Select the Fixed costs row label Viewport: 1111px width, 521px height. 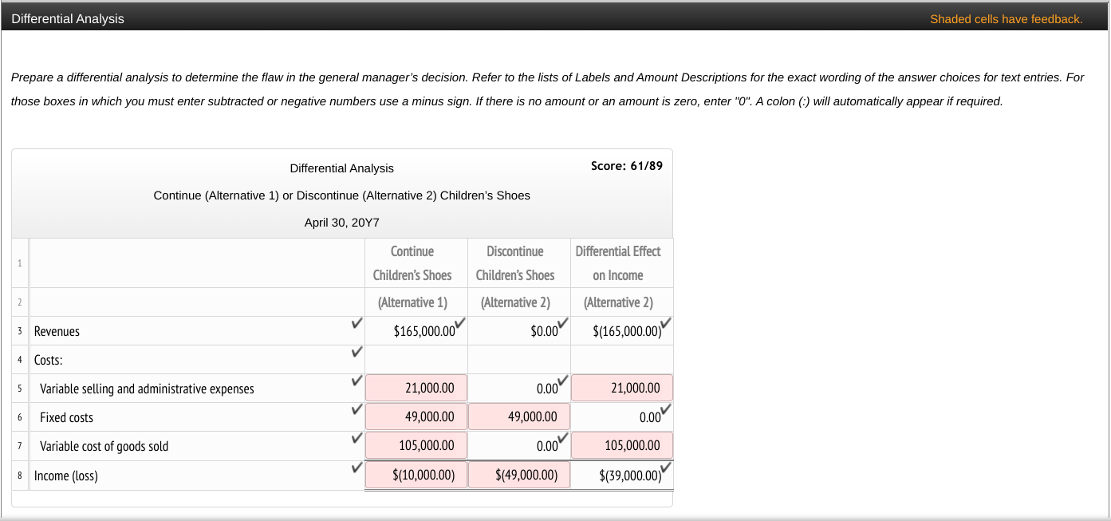[66, 417]
